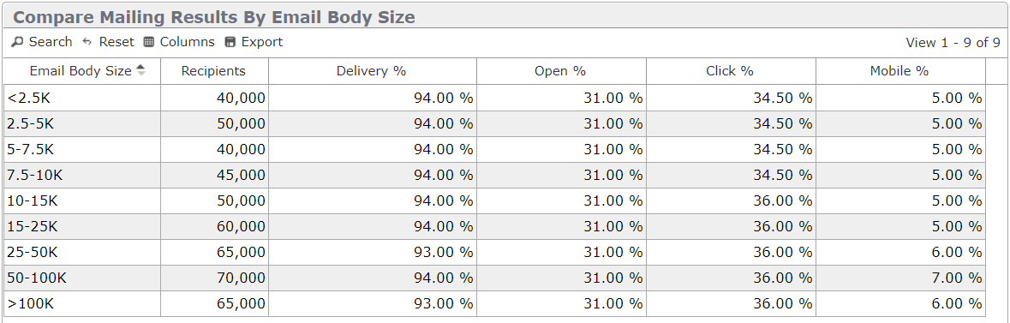
Task: Click the 70,000 recipients cell
Action: click(214, 278)
